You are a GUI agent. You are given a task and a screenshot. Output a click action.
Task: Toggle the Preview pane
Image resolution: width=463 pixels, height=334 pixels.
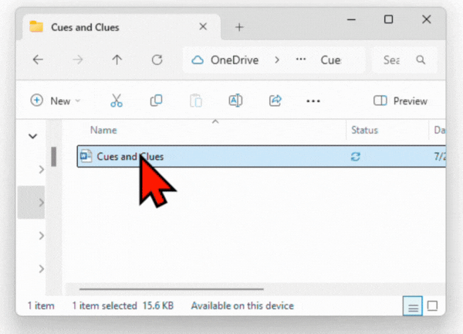click(400, 101)
